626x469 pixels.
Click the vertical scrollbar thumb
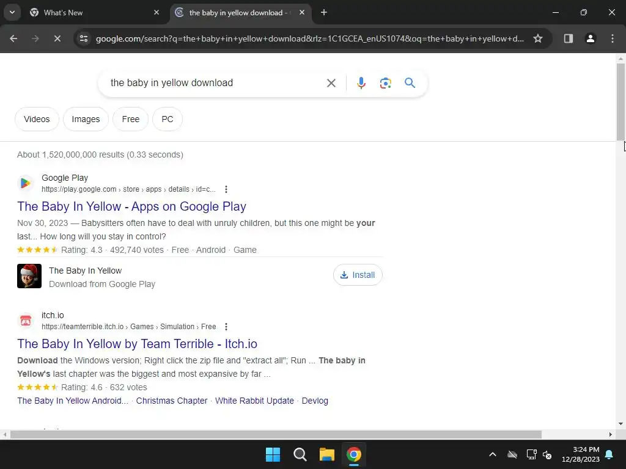click(621, 102)
